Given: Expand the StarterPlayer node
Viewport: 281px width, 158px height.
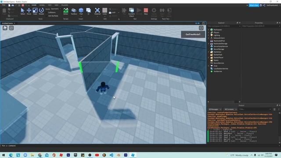Looking at the screenshot, I should [x=209, y=57].
